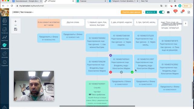Select green chat-bot block ID 1604837439591

[97, 93]
